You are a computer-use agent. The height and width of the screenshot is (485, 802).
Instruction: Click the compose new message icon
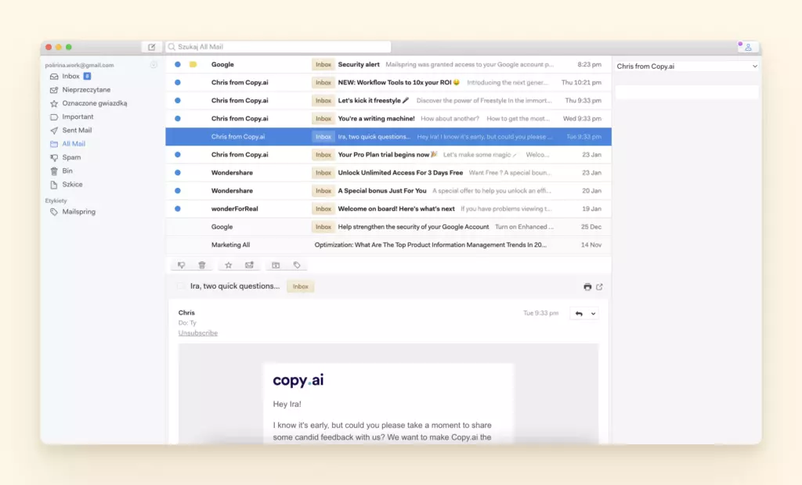pyautogui.click(x=151, y=47)
